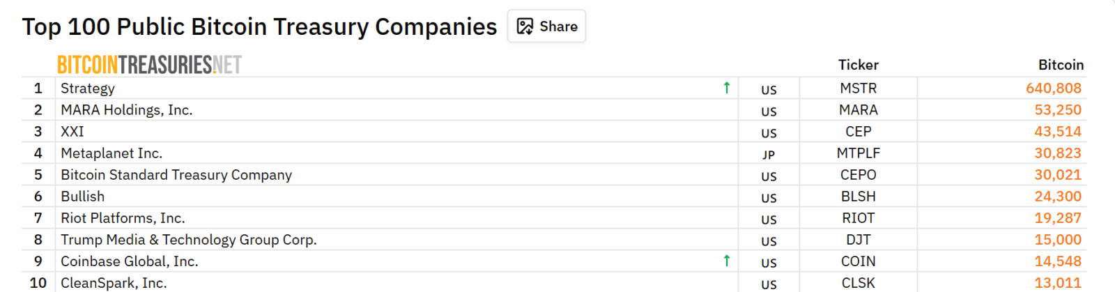Screen dimensions: 1115x292
Task: Open the Bullish company page
Action: click(x=83, y=197)
